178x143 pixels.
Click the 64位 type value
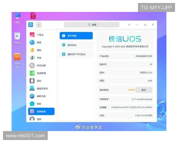(150, 81)
